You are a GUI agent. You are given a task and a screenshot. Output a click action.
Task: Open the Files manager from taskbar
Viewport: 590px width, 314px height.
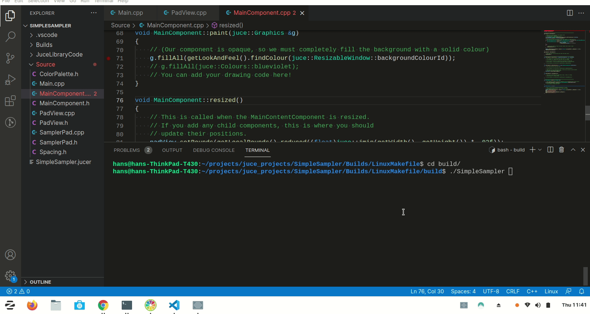coord(56,305)
